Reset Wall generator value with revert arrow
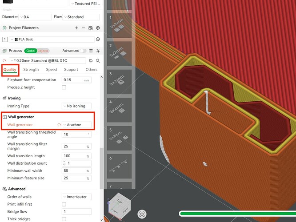Viewport: 296px width, 222px height. point(59,125)
